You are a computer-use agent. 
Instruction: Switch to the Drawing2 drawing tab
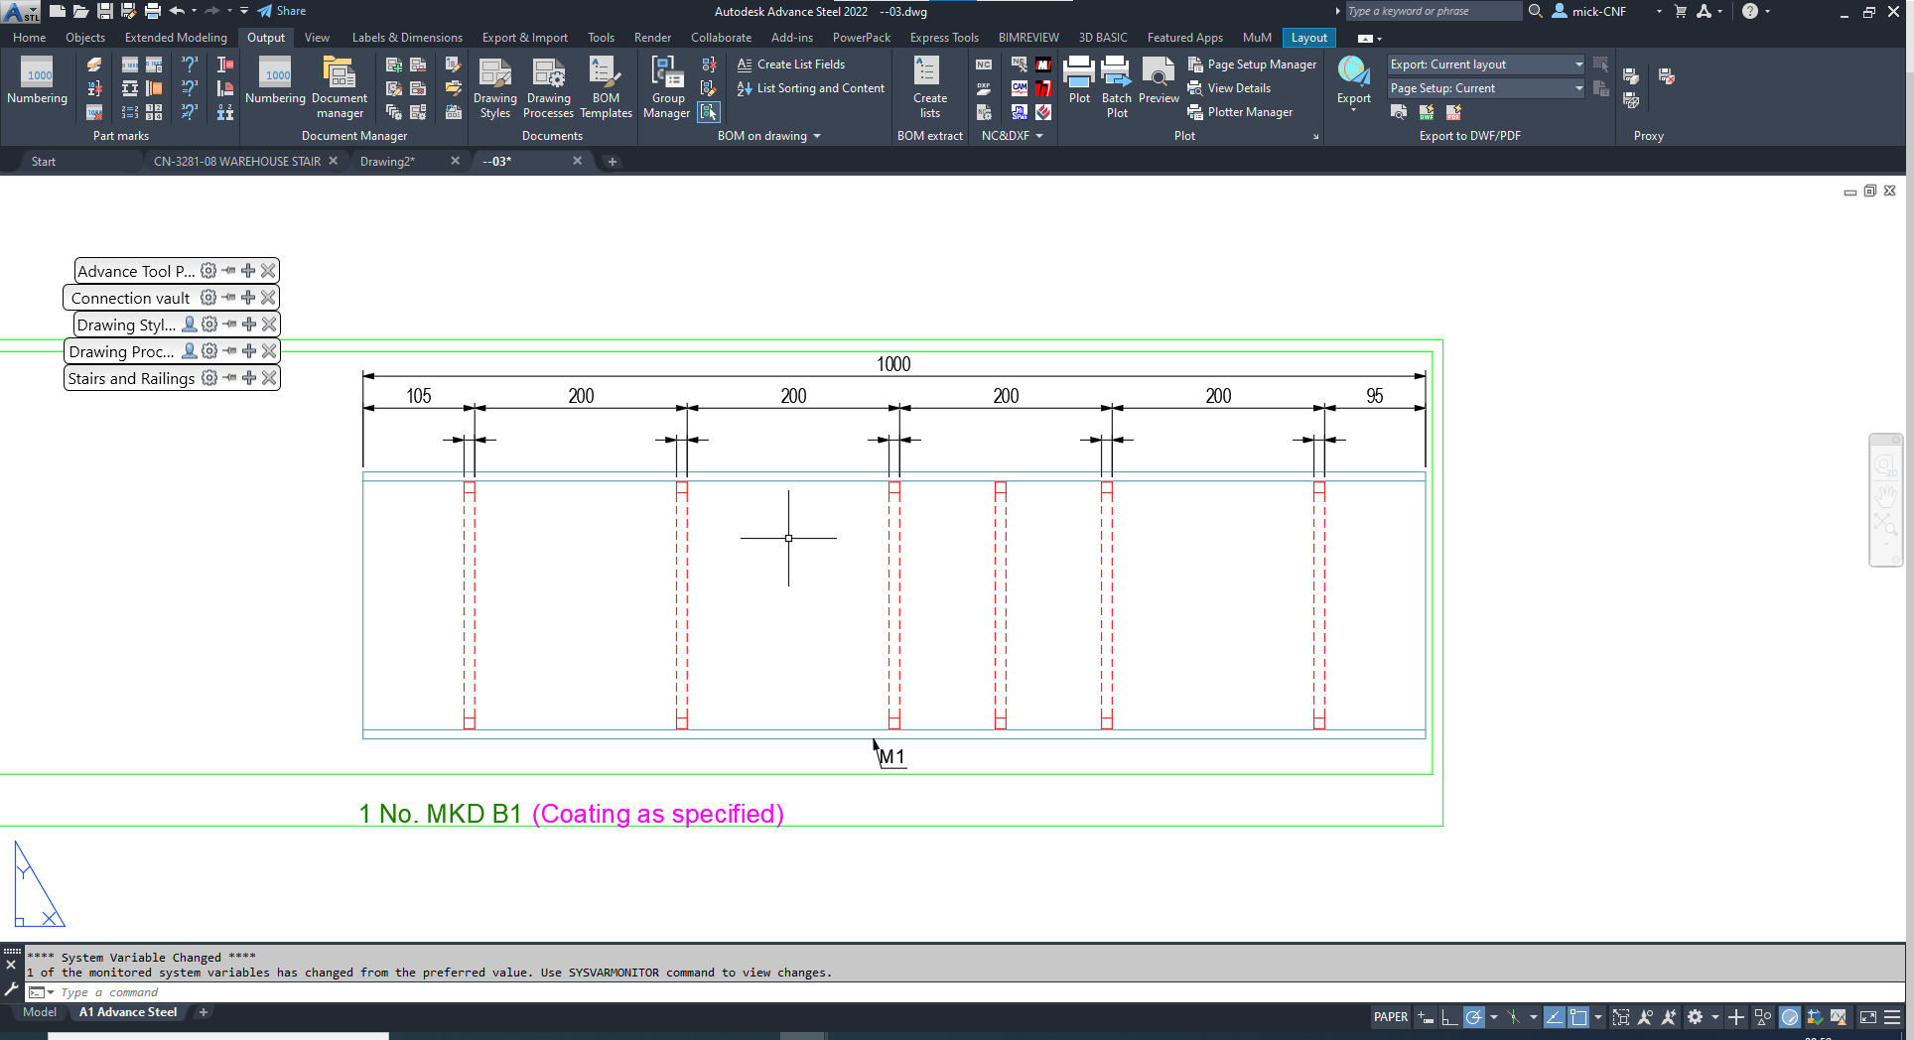point(387,161)
